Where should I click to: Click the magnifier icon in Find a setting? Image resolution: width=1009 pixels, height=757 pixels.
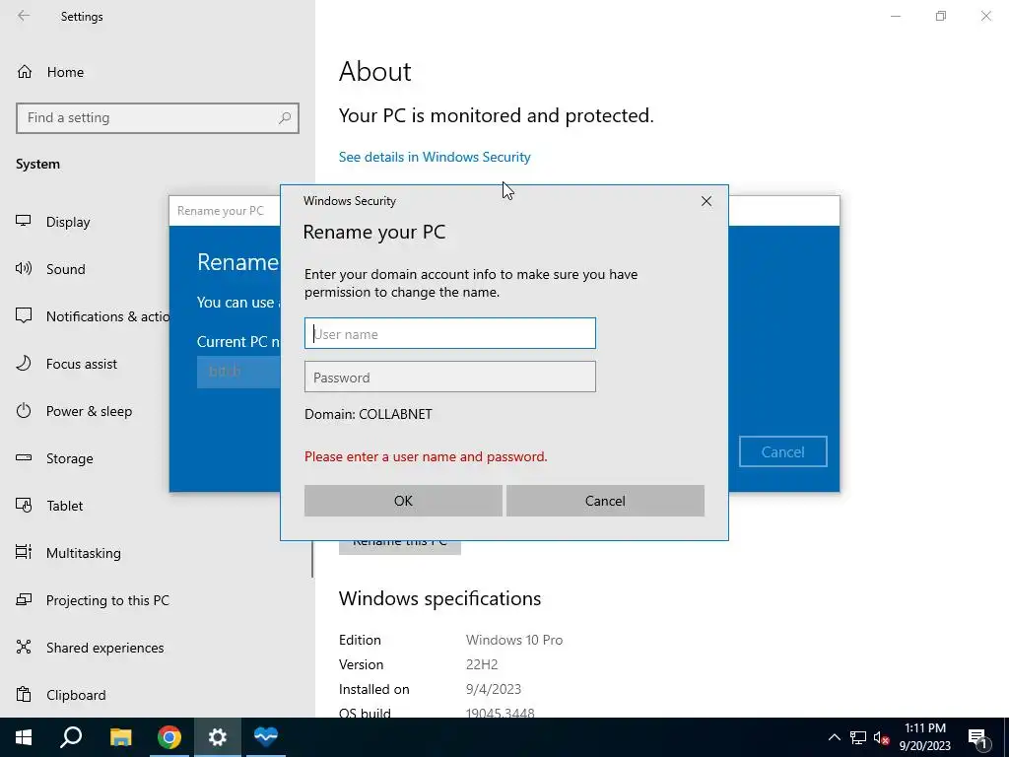tap(285, 118)
